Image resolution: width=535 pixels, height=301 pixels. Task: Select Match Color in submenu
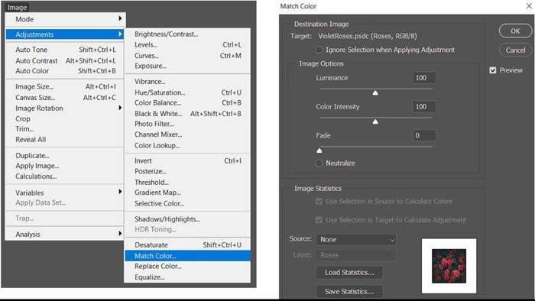coord(188,256)
